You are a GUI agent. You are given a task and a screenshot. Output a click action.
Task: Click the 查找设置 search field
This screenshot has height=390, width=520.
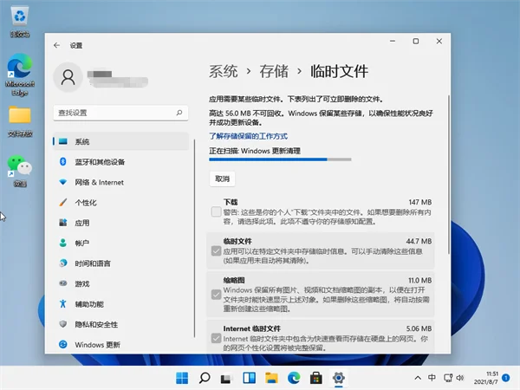[120, 113]
